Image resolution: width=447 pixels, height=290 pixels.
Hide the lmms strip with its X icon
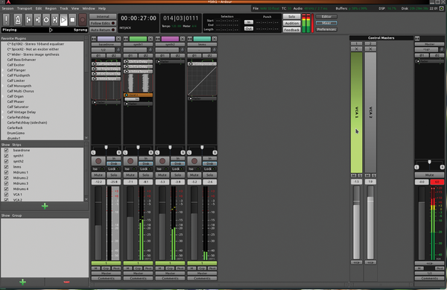[x=215, y=39]
